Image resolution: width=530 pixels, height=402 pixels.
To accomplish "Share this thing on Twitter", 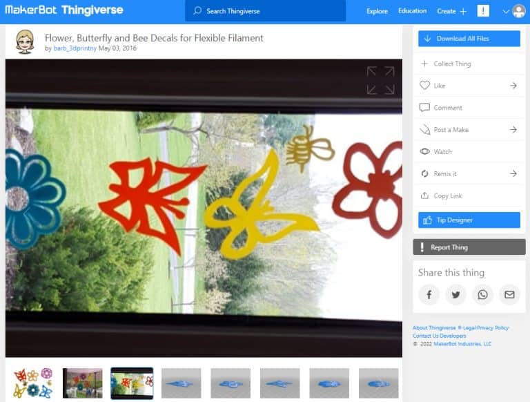I will coord(455,295).
